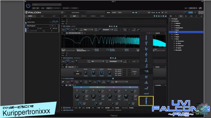The height and width of the screenshot is (118, 211).
Task: Add a part with the plus icon
Action: (x=28, y=19)
